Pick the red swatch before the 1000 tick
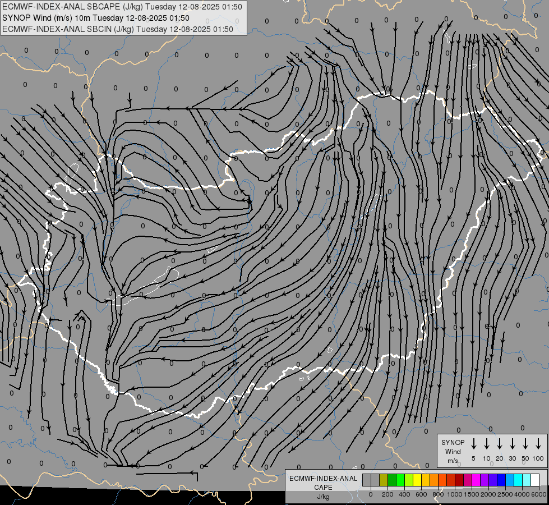The width and height of the screenshot is (549, 505). tap(451, 480)
